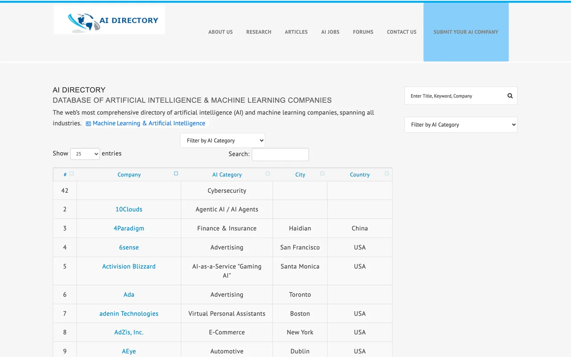Click the Boston city cell

click(x=300, y=314)
